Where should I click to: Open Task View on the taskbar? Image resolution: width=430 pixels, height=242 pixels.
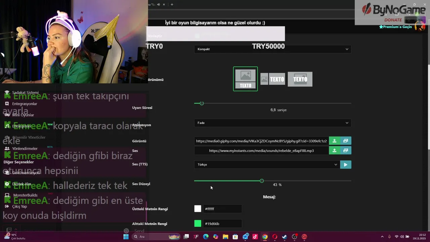click(x=186, y=237)
